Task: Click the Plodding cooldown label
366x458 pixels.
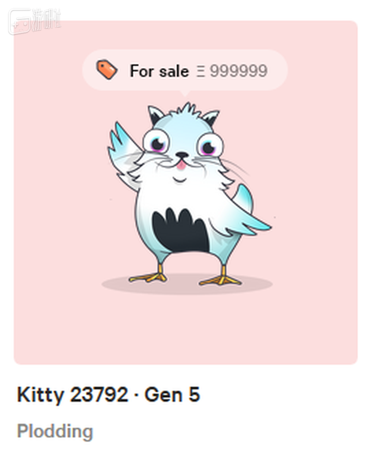Action: [x=55, y=432]
